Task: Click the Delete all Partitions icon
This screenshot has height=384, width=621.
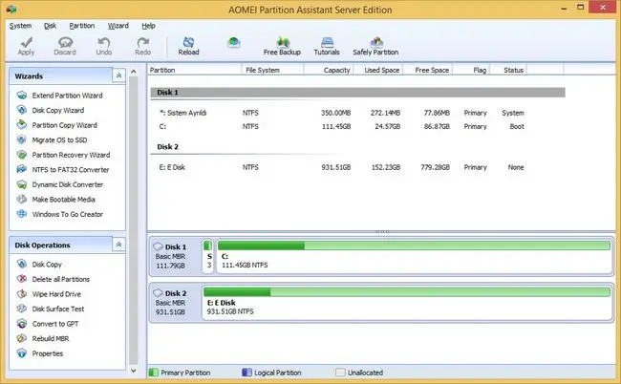Action: click(x=22, y=279)
